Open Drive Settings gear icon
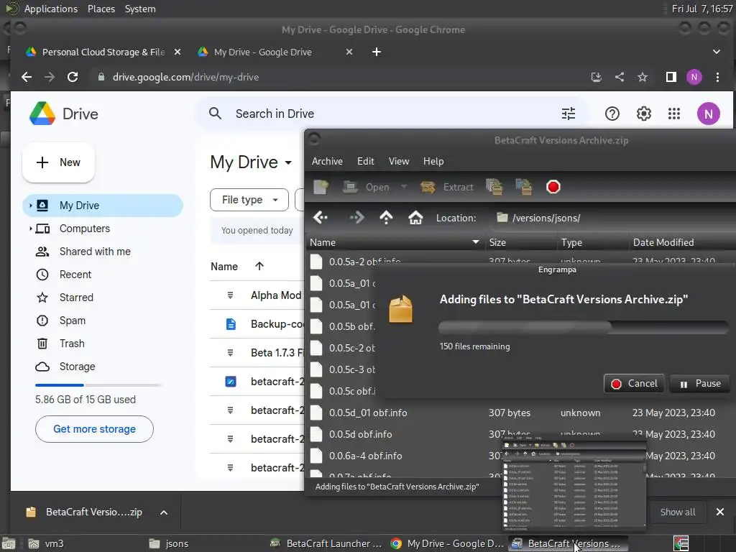Image resolution: width=736 pixels, height=552 pixels. (643, 114)
